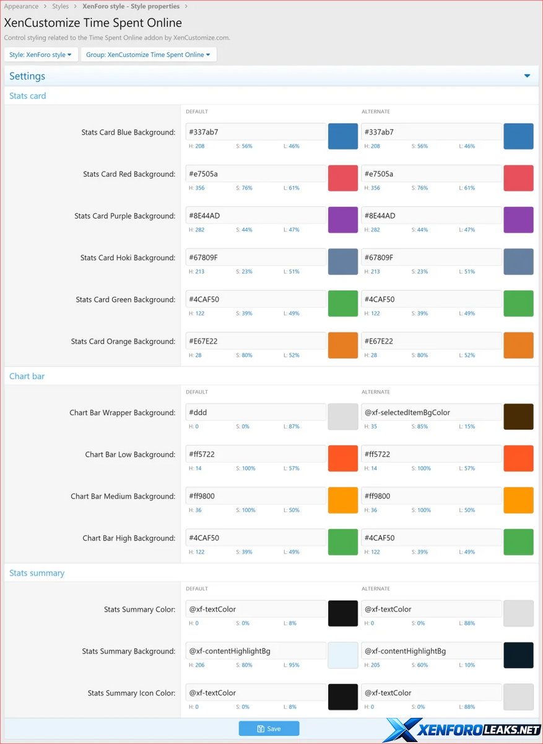Click default Stats Summary Color input field

256,609
